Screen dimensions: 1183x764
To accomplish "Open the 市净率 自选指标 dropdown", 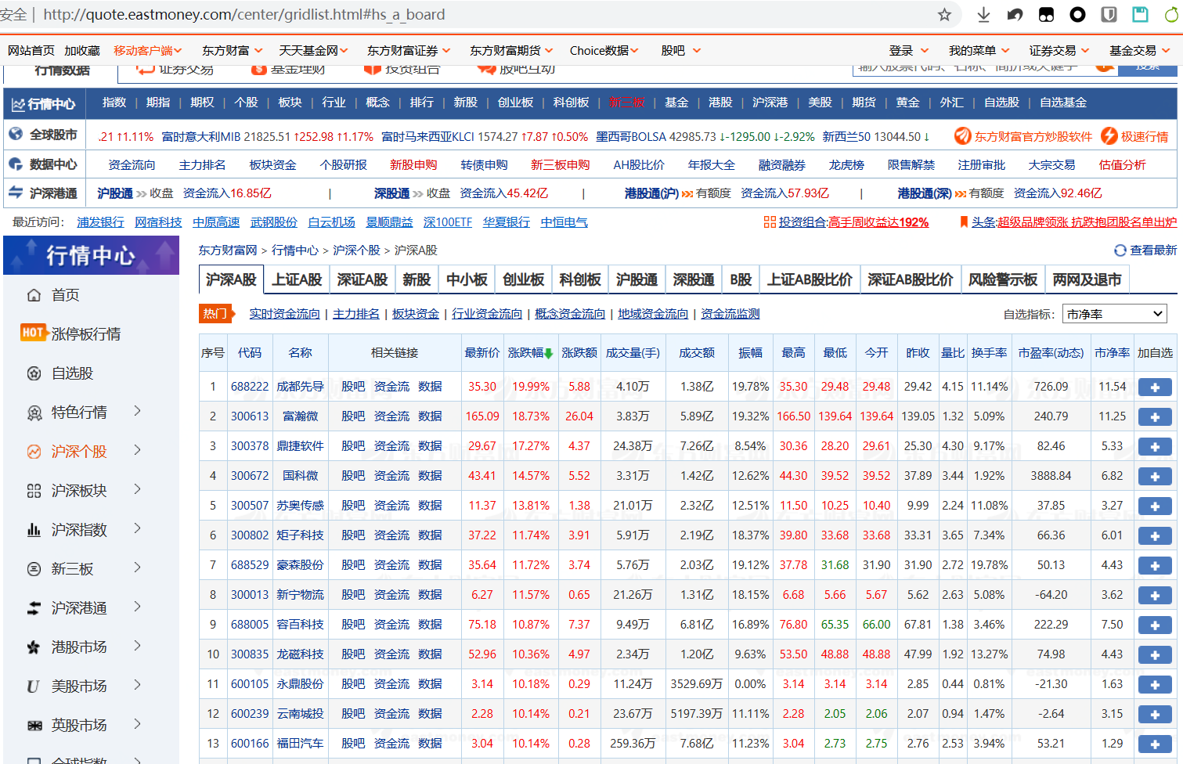I will [x=1114, y=314].
